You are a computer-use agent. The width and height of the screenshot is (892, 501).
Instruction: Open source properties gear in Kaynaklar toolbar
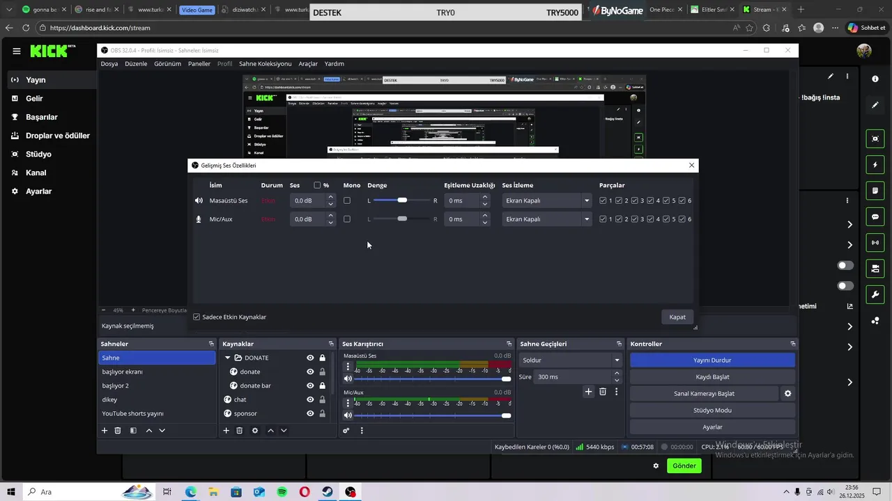pyautogui.click(x=255, y=431)
